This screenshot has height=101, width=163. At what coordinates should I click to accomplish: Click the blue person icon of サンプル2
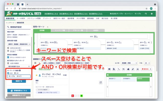click(40, 75)
